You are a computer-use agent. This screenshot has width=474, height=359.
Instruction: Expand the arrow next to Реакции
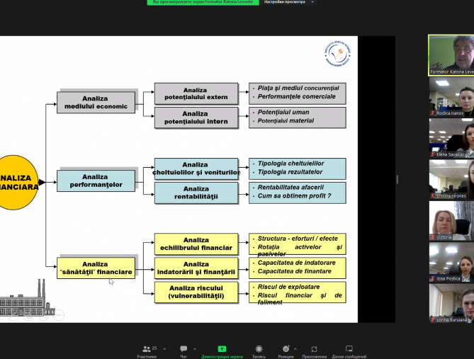click(298, 348)
